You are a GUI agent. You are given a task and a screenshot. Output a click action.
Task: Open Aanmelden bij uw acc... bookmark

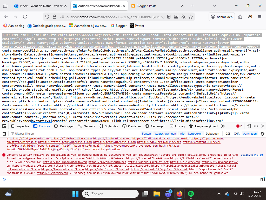point(88,26)
